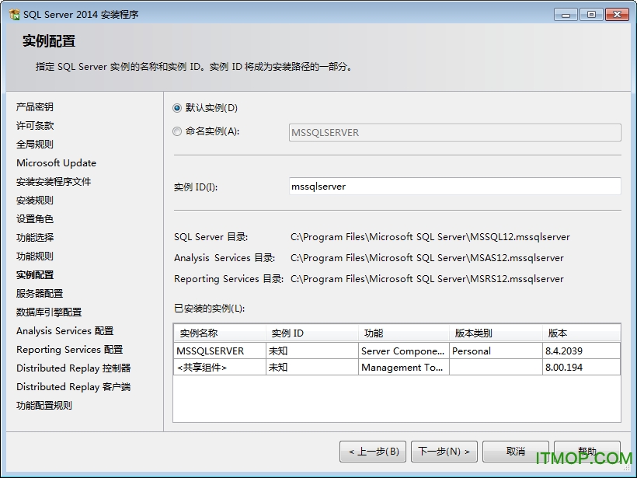637x478 pixels.
Task: Go back with 上一步(B) button
Action: (x=373, y=451)
